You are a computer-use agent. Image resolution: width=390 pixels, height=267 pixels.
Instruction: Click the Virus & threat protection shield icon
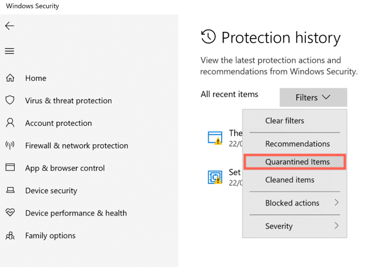click(10, 100)
